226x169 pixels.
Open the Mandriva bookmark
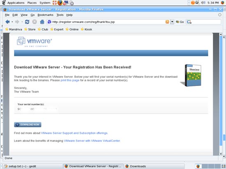click(x=14, y=29)
